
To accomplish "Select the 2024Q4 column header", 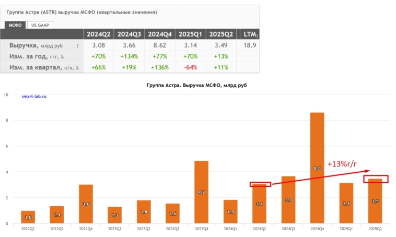I will (160, 34).
